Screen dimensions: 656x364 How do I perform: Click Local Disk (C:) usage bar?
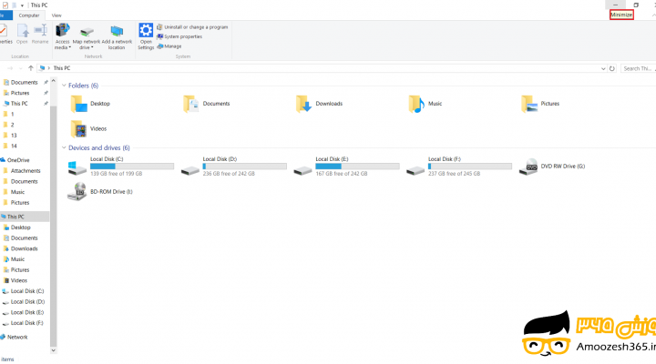(132, 167)
